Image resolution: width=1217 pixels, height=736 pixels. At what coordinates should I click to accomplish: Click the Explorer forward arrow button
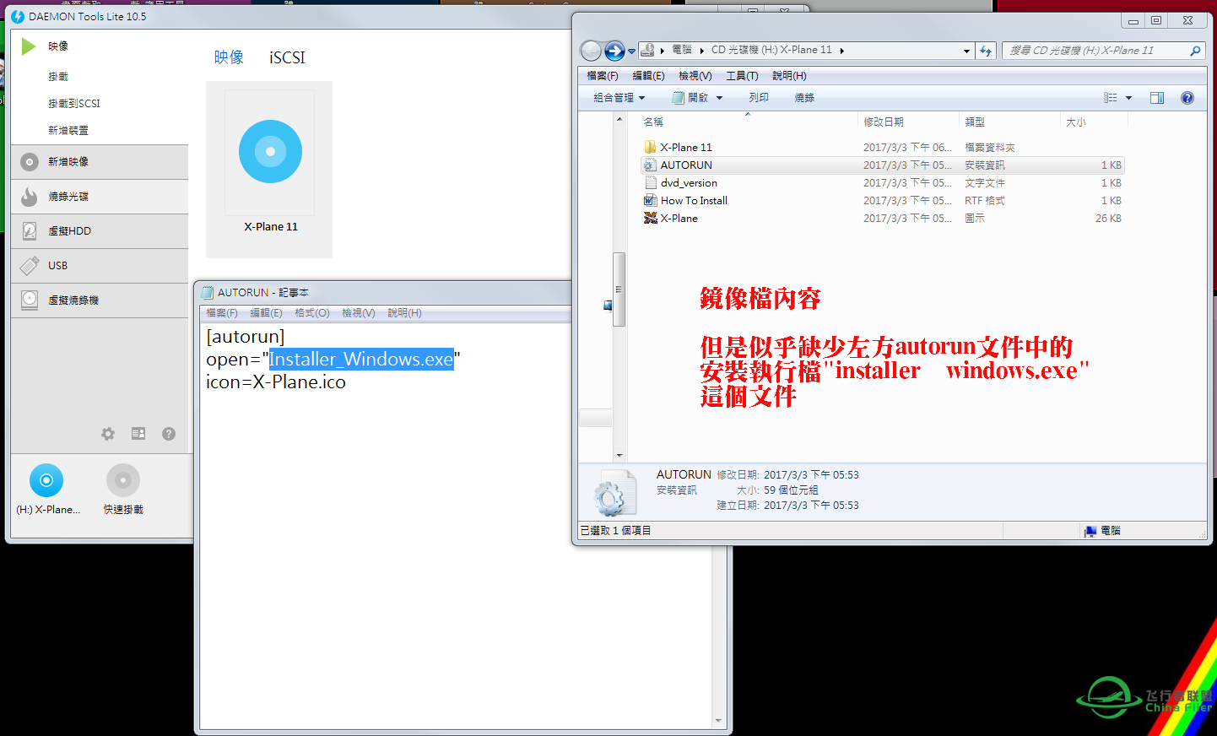click(614, 51)
